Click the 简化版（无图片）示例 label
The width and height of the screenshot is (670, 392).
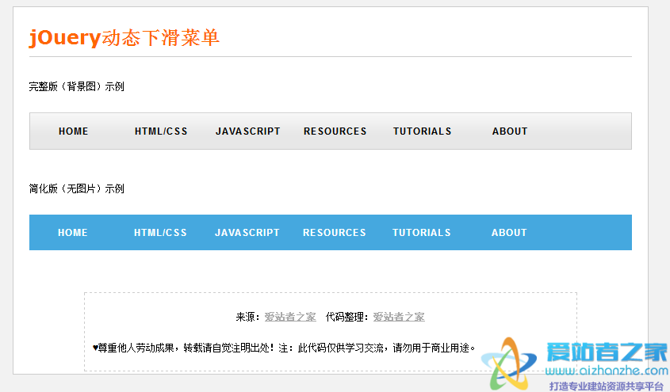(76, 188)
